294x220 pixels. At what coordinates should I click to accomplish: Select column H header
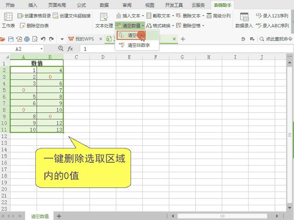tap(209, 57)
